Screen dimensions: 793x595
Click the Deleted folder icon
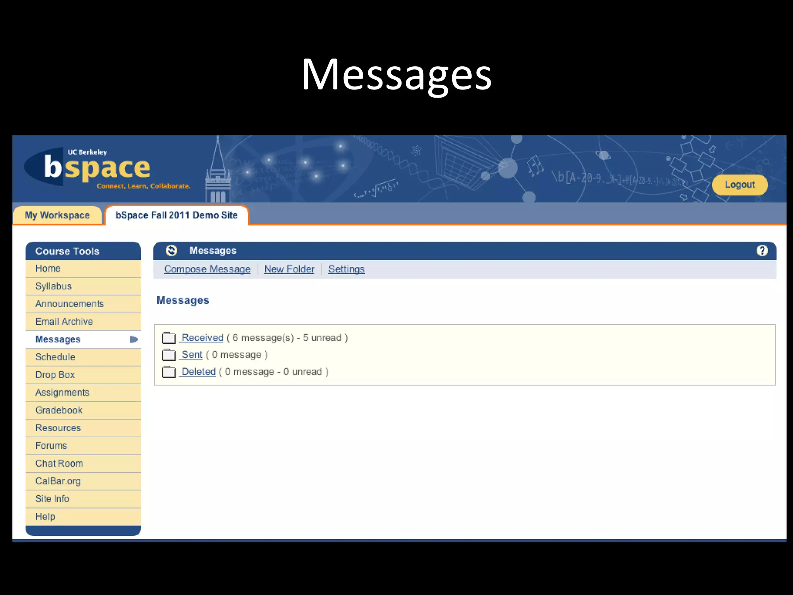click(x=168, y=372)
